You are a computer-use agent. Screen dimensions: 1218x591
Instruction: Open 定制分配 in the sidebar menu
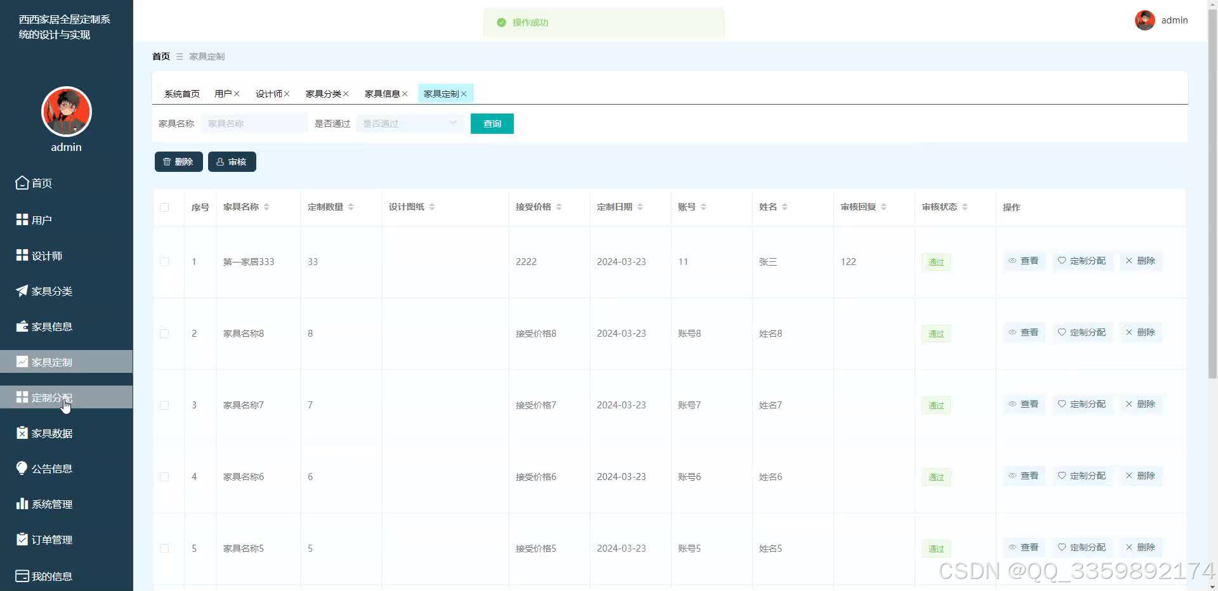pos(67,398)
